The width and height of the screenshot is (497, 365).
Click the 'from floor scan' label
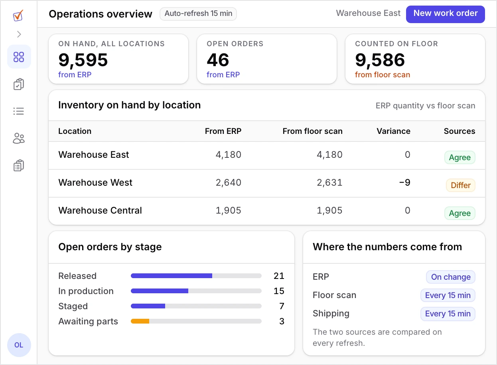(x=383, y=75)
